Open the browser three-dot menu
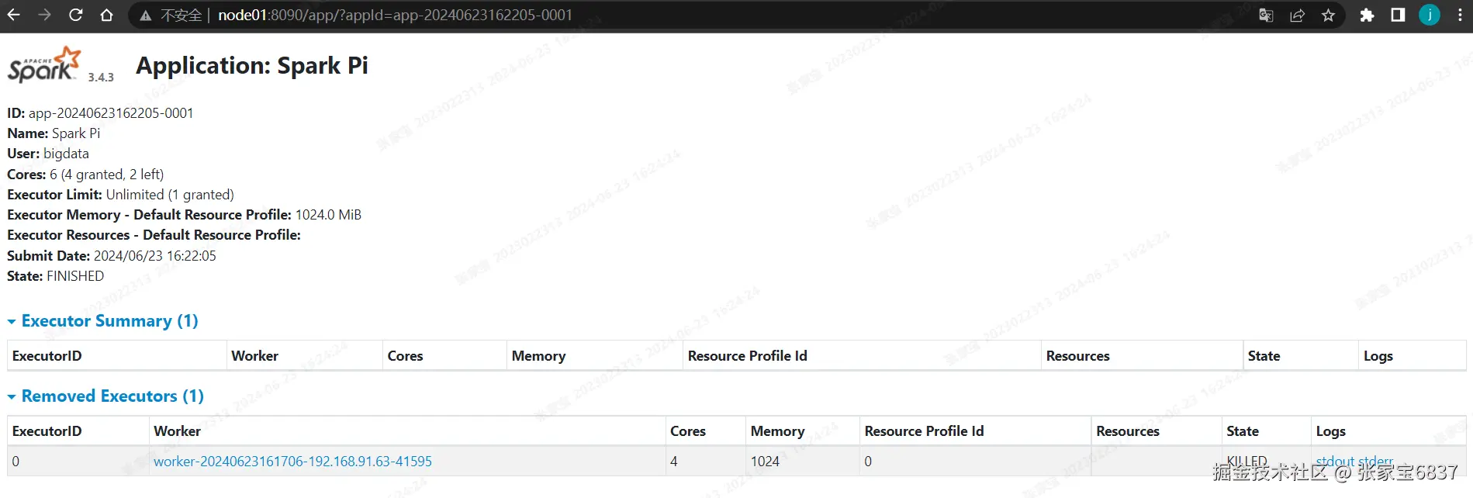 pos(1459,16)
